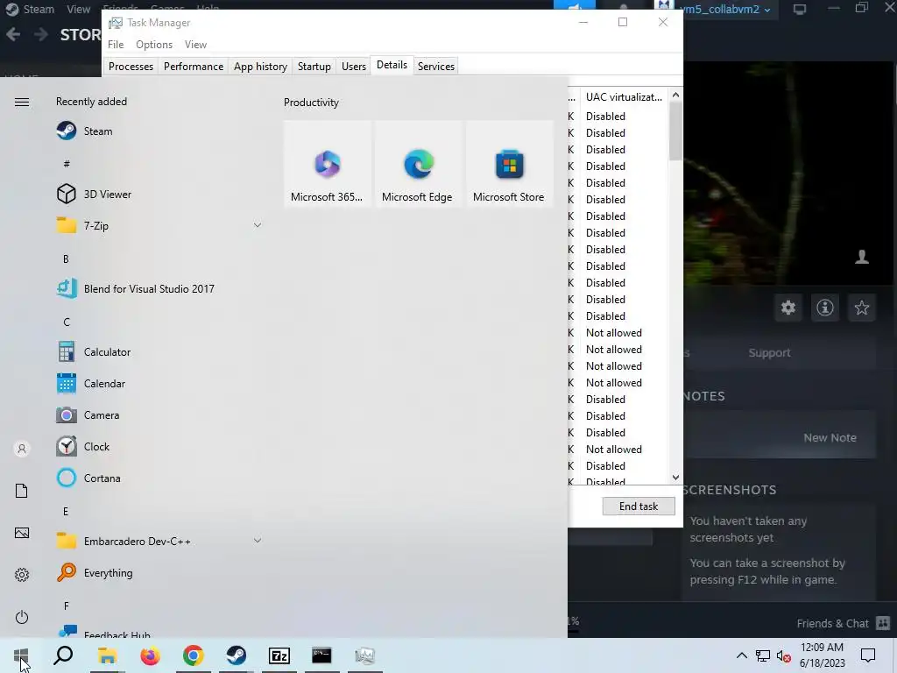Open the Microsoft Edge tile
897x673 pixels.
pyautogui.click(x=418, y=164)
